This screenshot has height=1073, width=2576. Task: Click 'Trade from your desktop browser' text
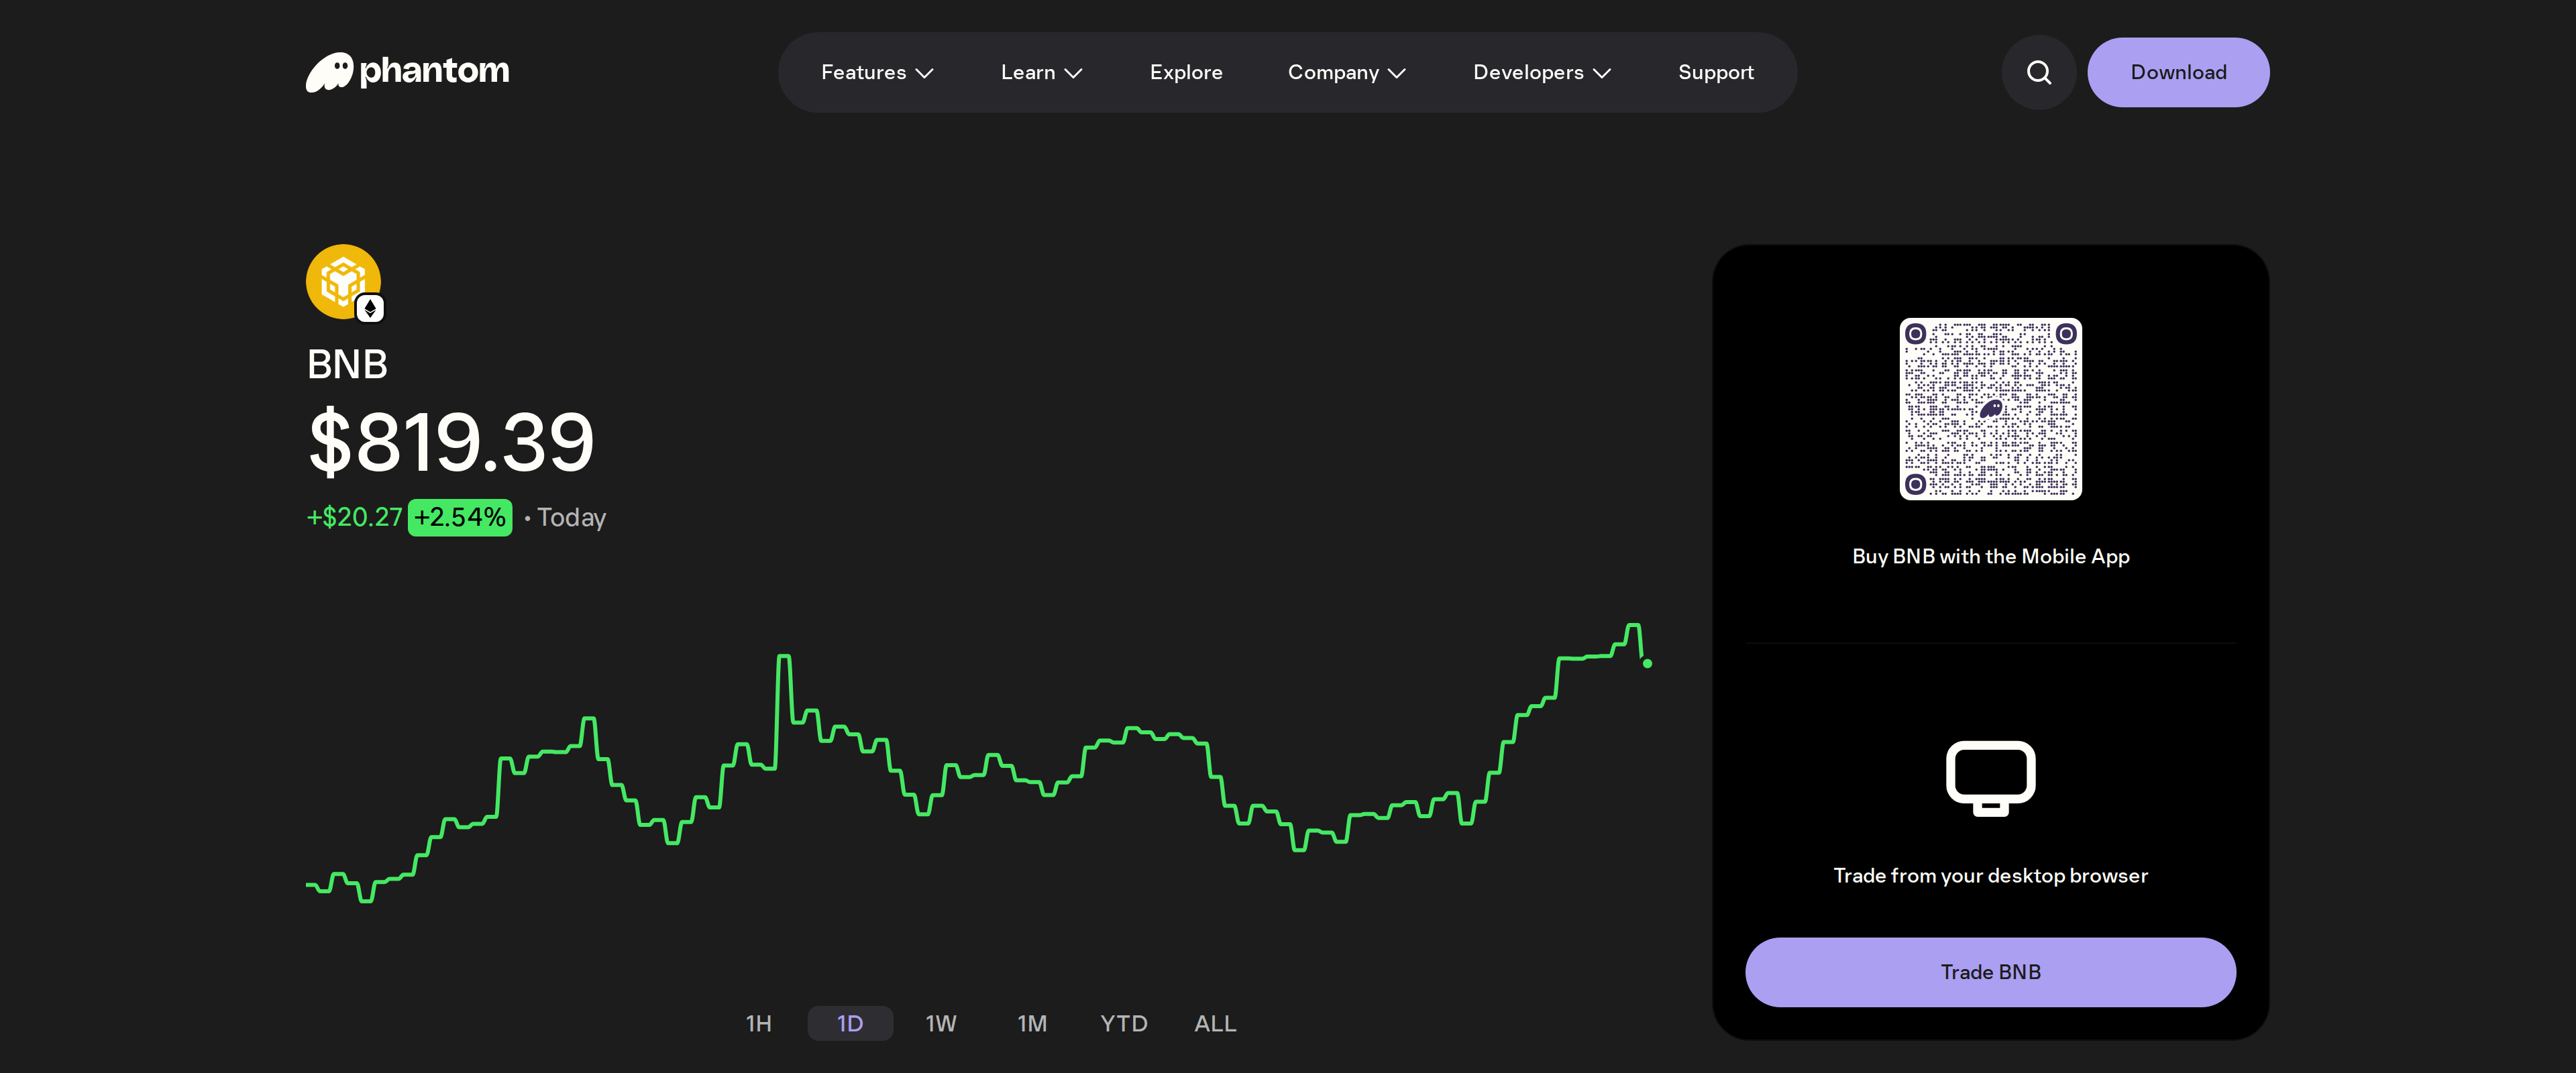[1990, 875]
